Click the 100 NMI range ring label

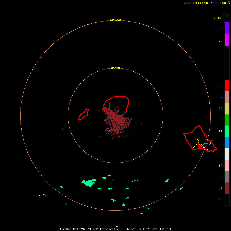pos(115,20)
